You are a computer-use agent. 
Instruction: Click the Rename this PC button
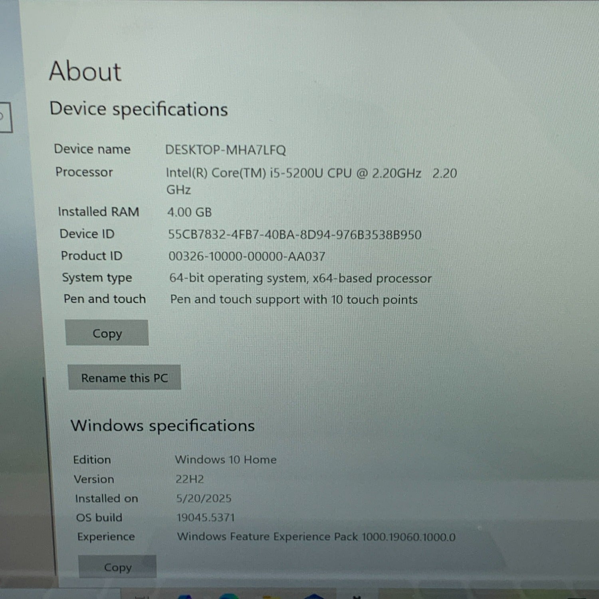tap(124, 377)
